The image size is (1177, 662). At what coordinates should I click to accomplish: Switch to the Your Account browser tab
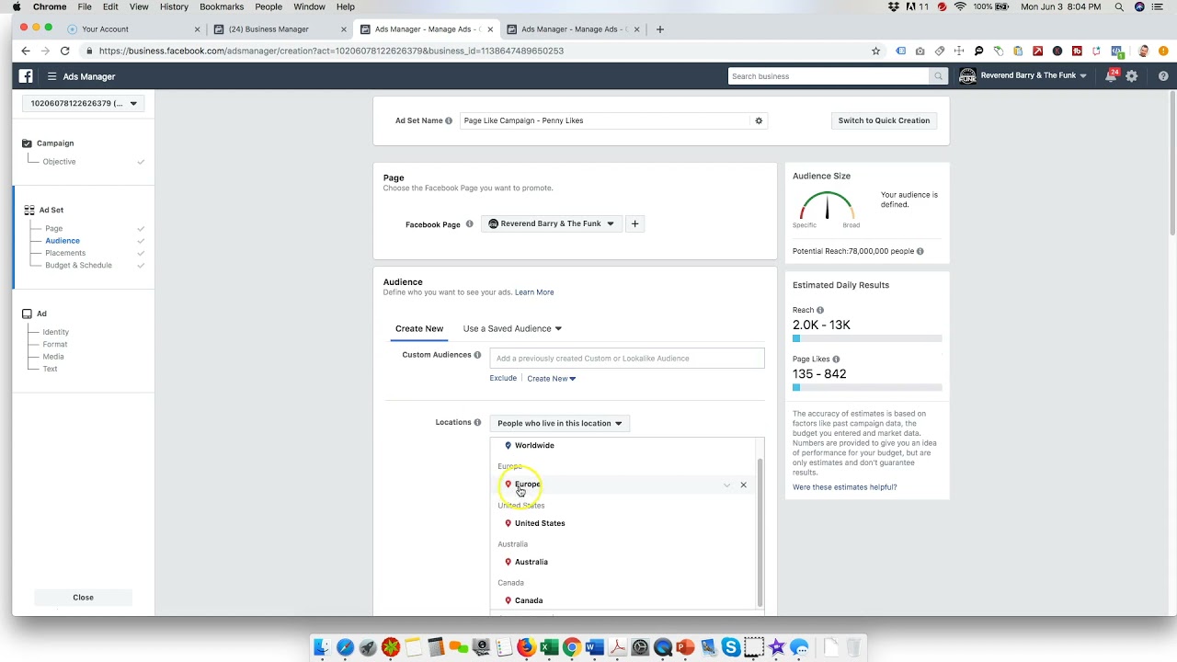132,29
